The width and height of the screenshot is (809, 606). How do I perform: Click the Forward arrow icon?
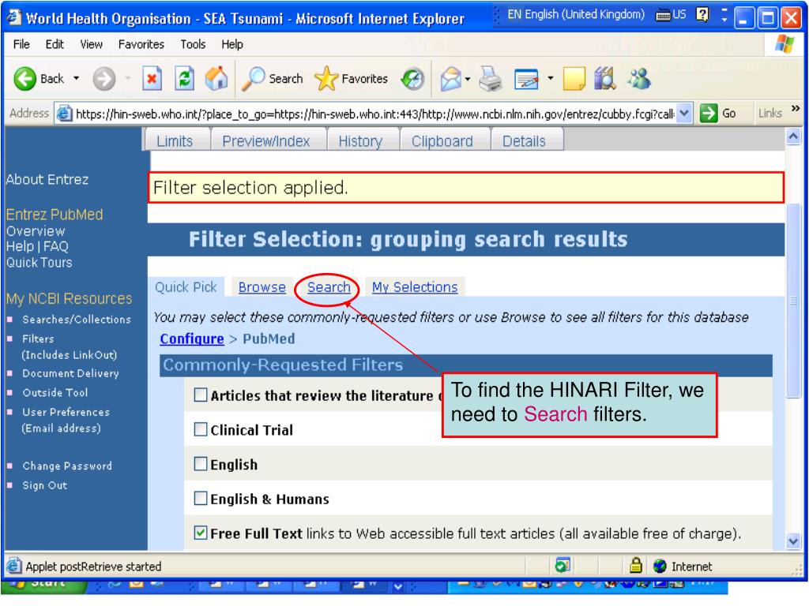(103, 80)
